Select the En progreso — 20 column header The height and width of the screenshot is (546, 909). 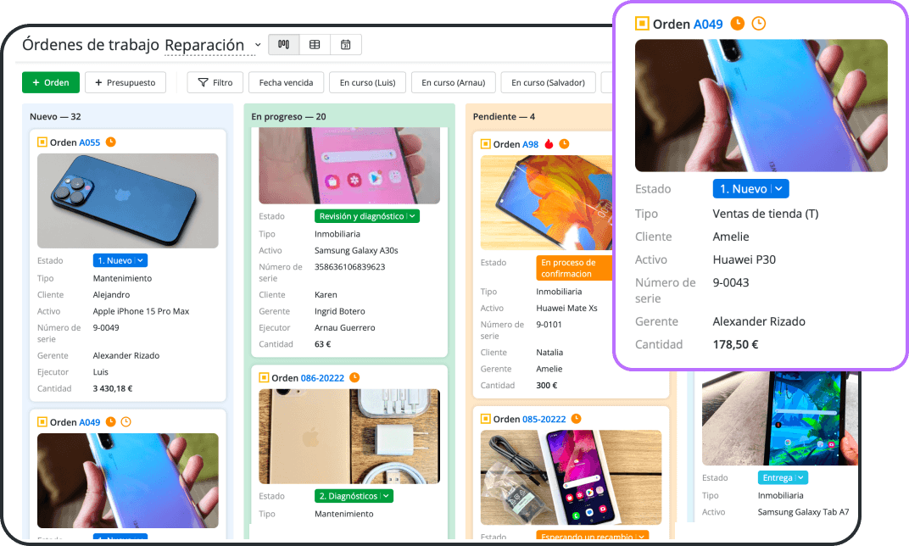(x=288, y=116)
